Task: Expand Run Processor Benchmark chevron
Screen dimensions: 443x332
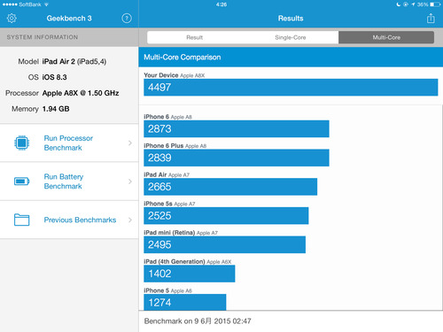Action: pos(130,143)
